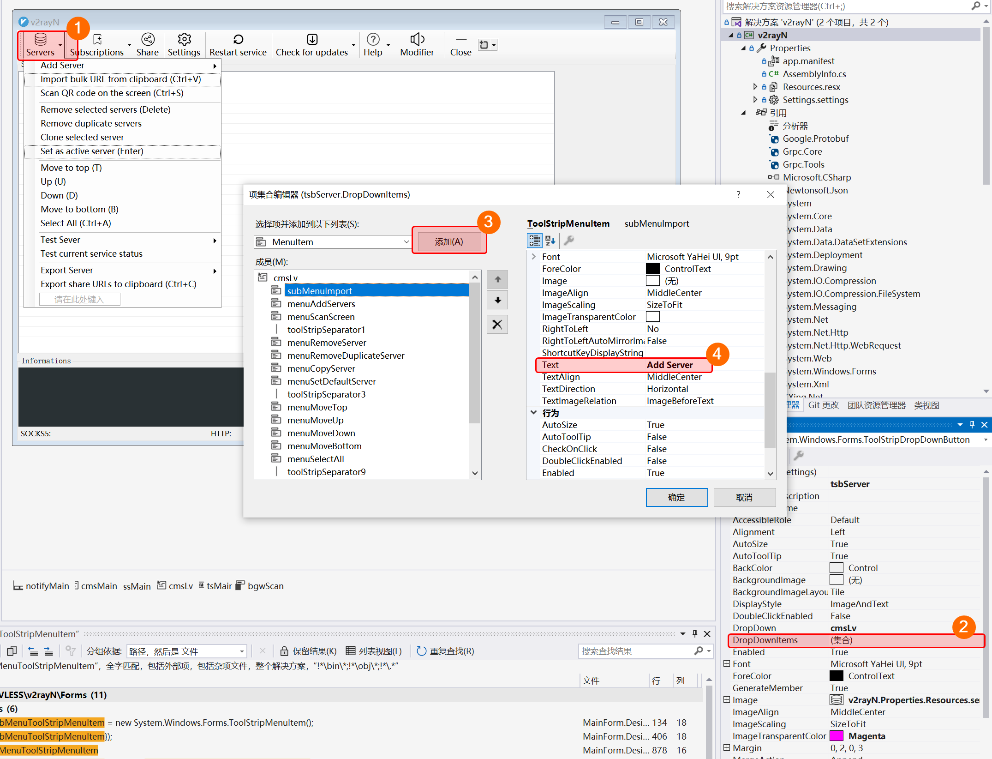Image resolution: width=992 pixels, height=759 pixels.
Task: Click the Restart service icon
Action: [238, 40]
